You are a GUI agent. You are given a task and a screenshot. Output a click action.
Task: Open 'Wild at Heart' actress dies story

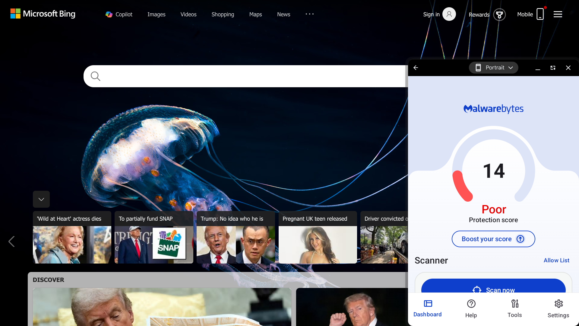pos(72,237)
